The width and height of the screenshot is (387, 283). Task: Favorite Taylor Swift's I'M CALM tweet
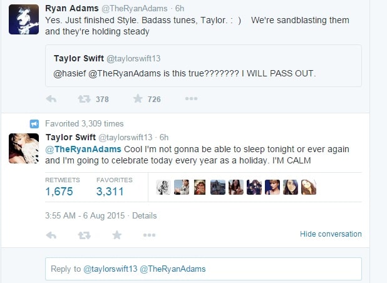[117, 235]
